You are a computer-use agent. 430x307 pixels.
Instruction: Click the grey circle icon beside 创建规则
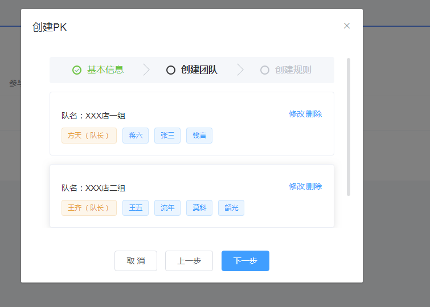point(265,70)
